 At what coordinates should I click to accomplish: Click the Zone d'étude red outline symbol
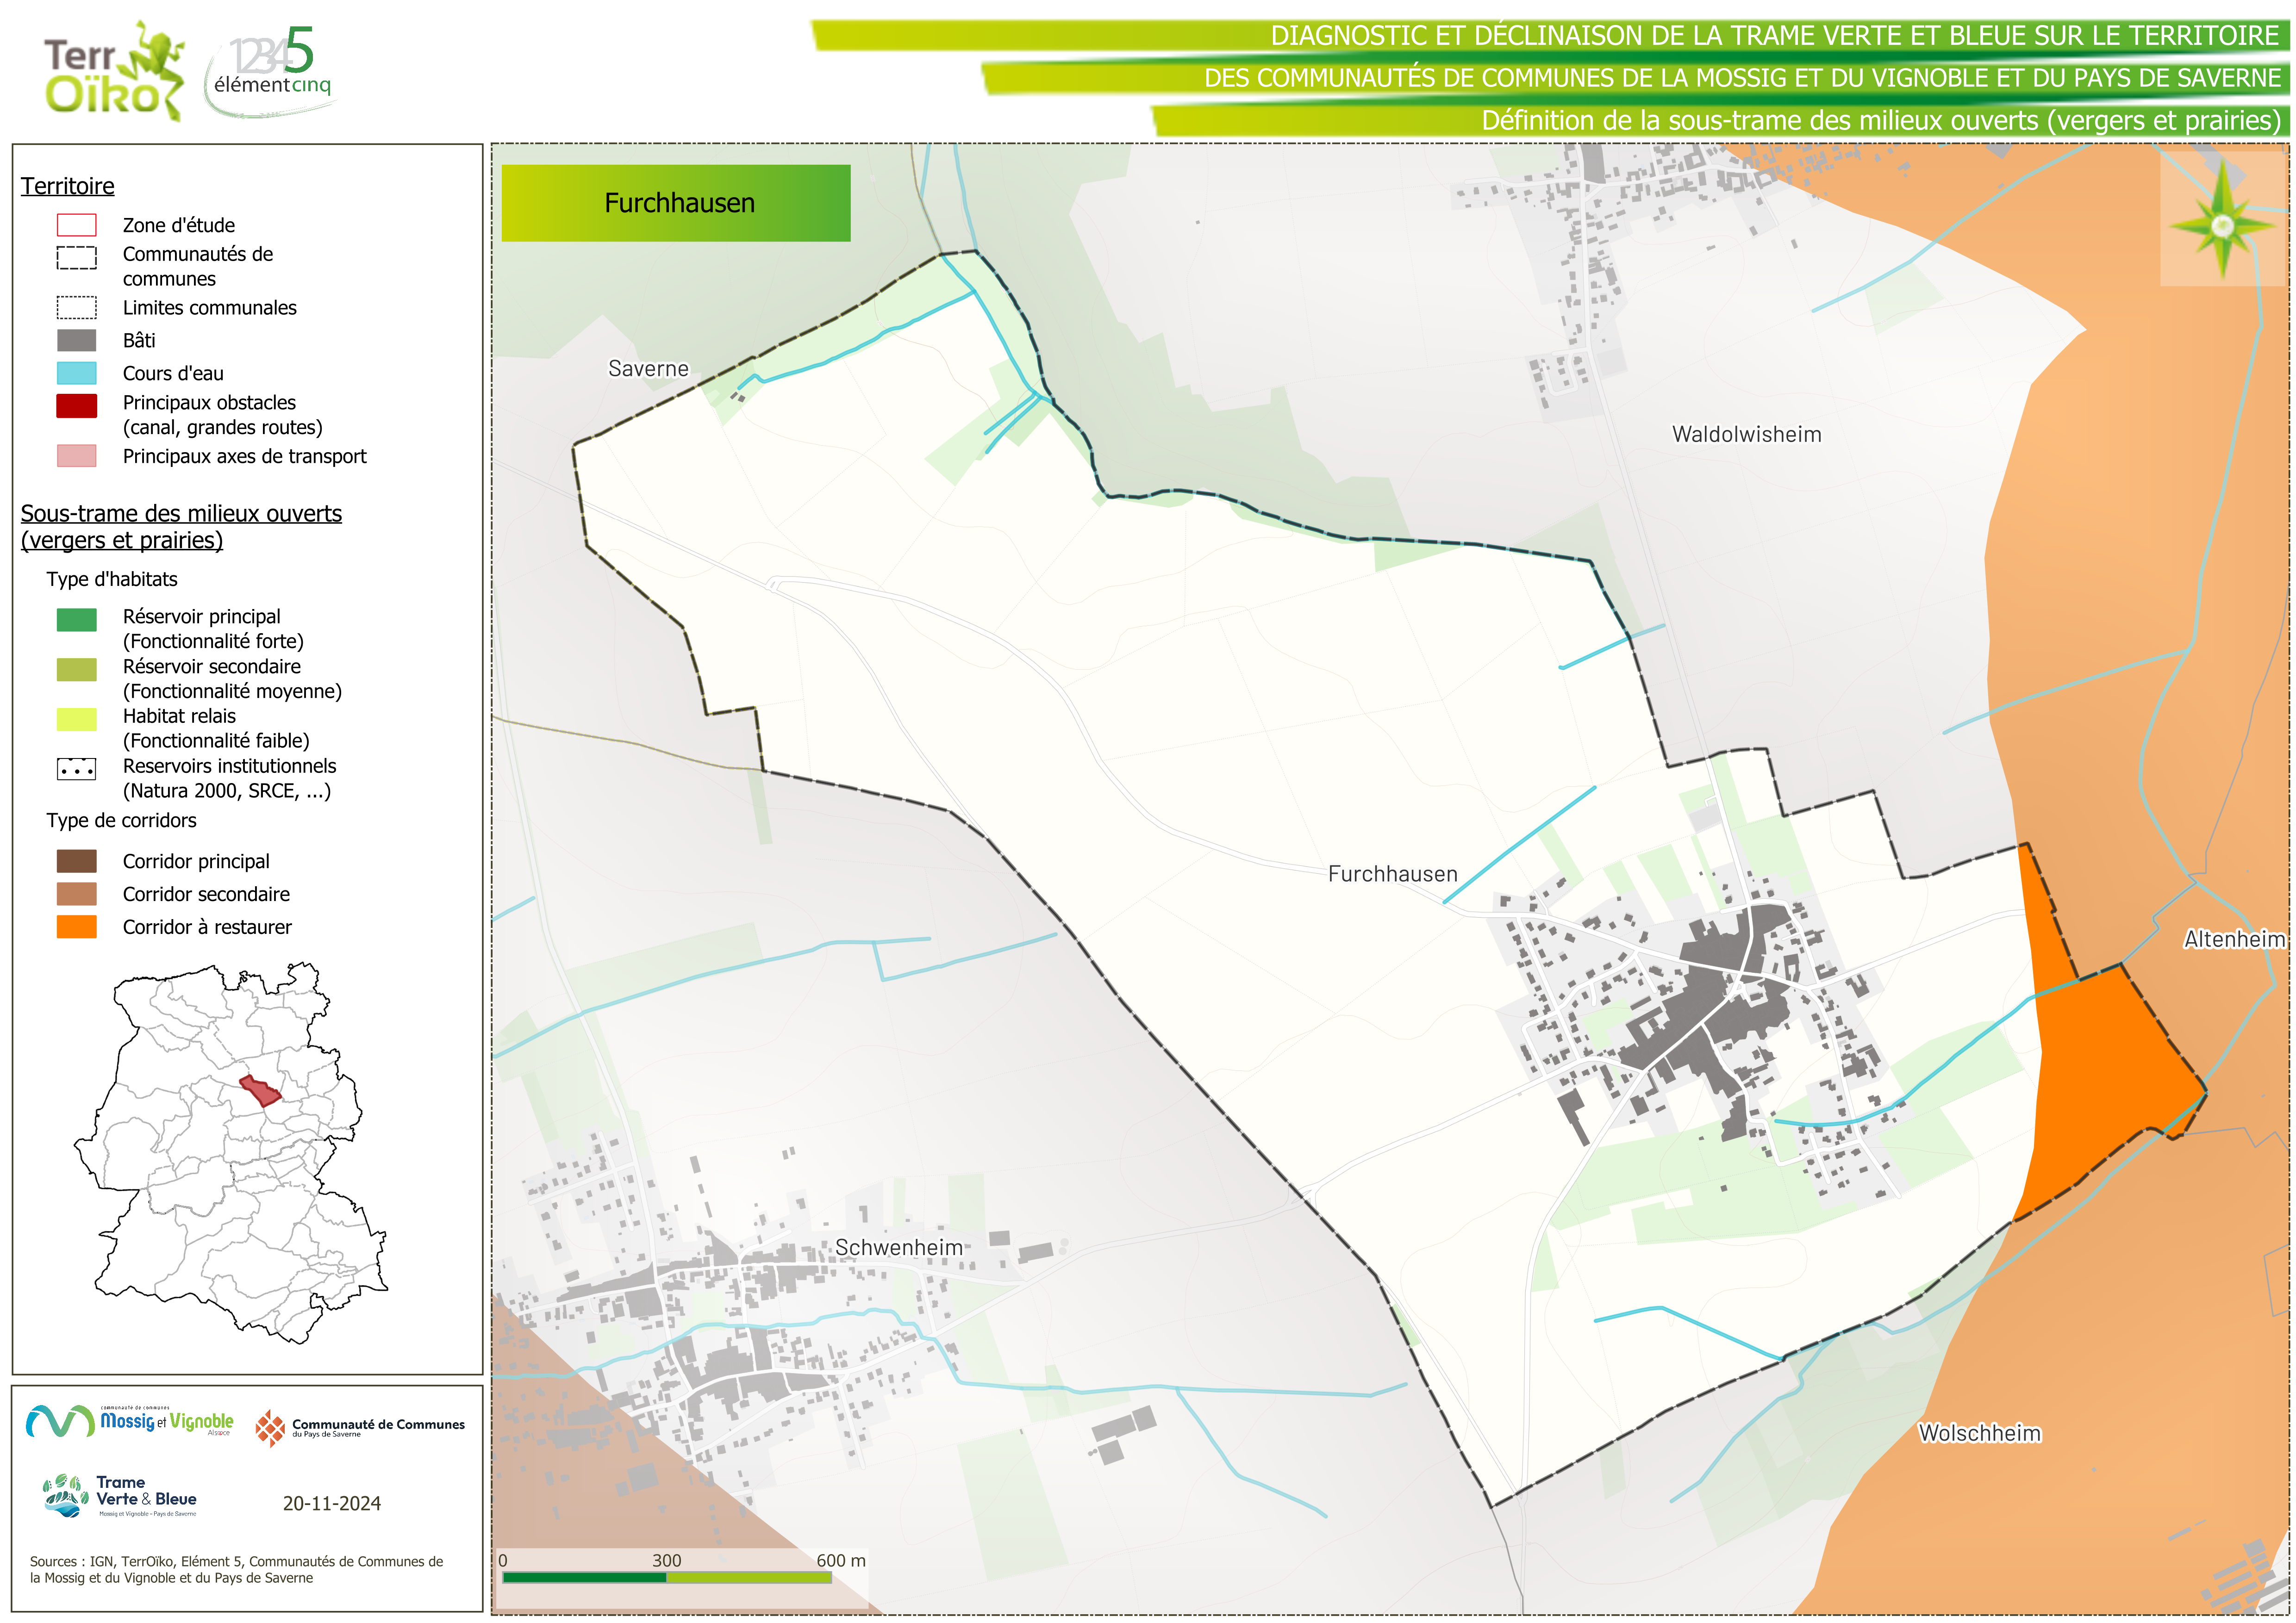tap(77, 225)
